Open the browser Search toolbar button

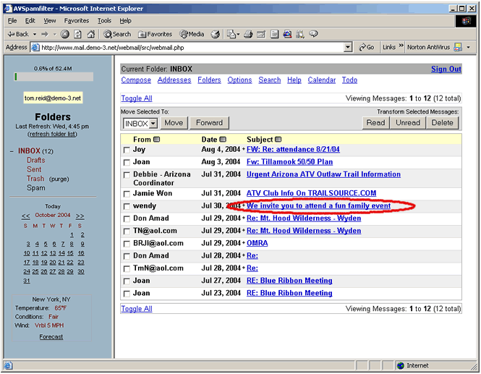(117, 34)
